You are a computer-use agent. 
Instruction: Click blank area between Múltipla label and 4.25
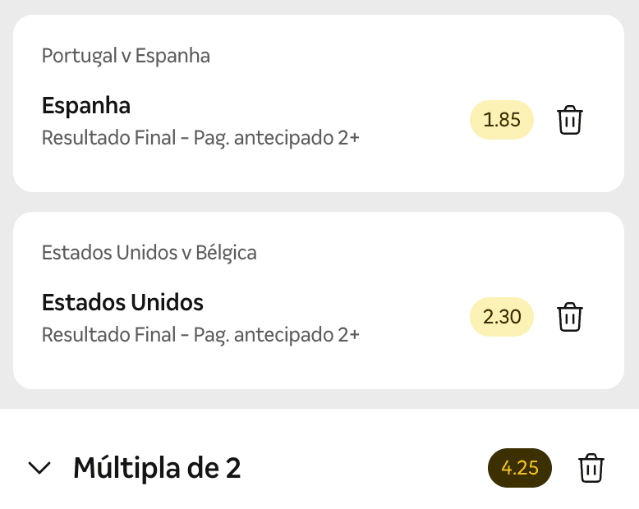pos(363,468)
